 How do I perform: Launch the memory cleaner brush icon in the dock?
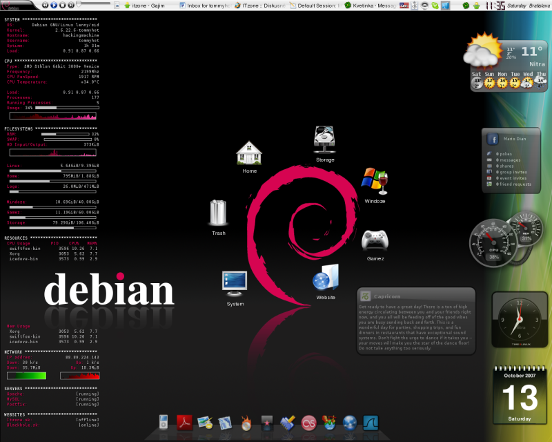click(x=288, y=423)
